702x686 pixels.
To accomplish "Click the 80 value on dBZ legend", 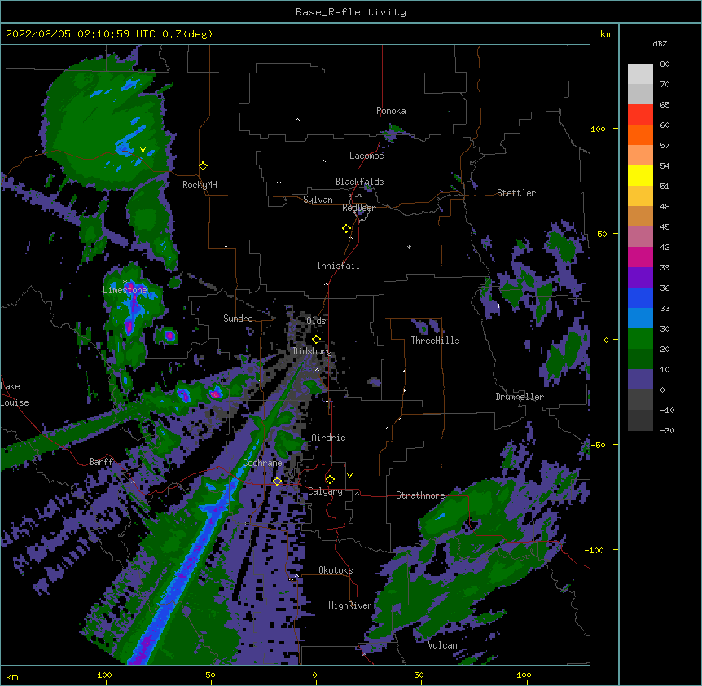I will click(x=665, y=64).
